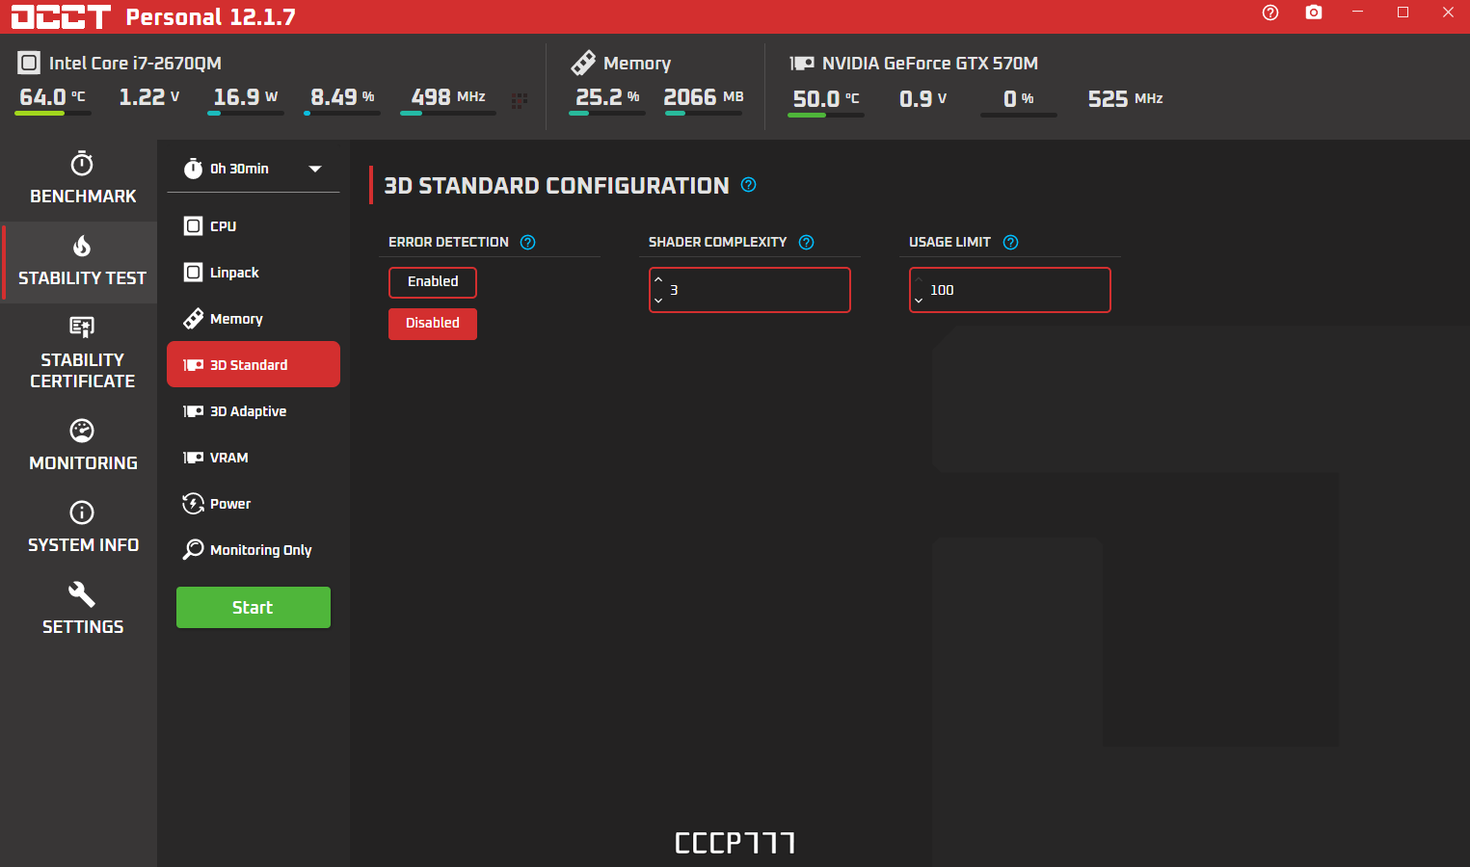Enable error detection
The image size is (1470, 867).
[x=433, y=282]
